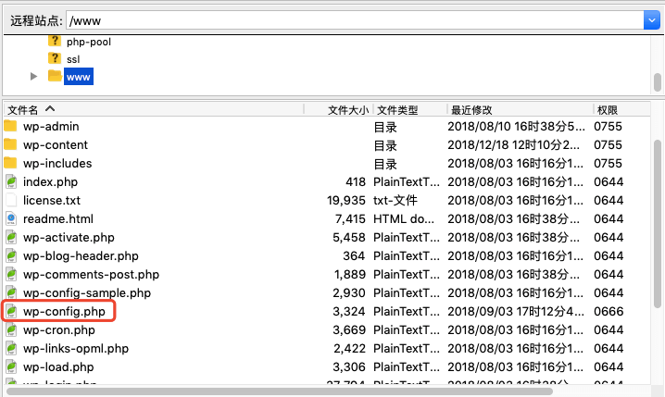Image resolution: width=665 pixels, height=397 pixels.
Task: Click the wp-includes folder icon
Action: tap(10, 163)
